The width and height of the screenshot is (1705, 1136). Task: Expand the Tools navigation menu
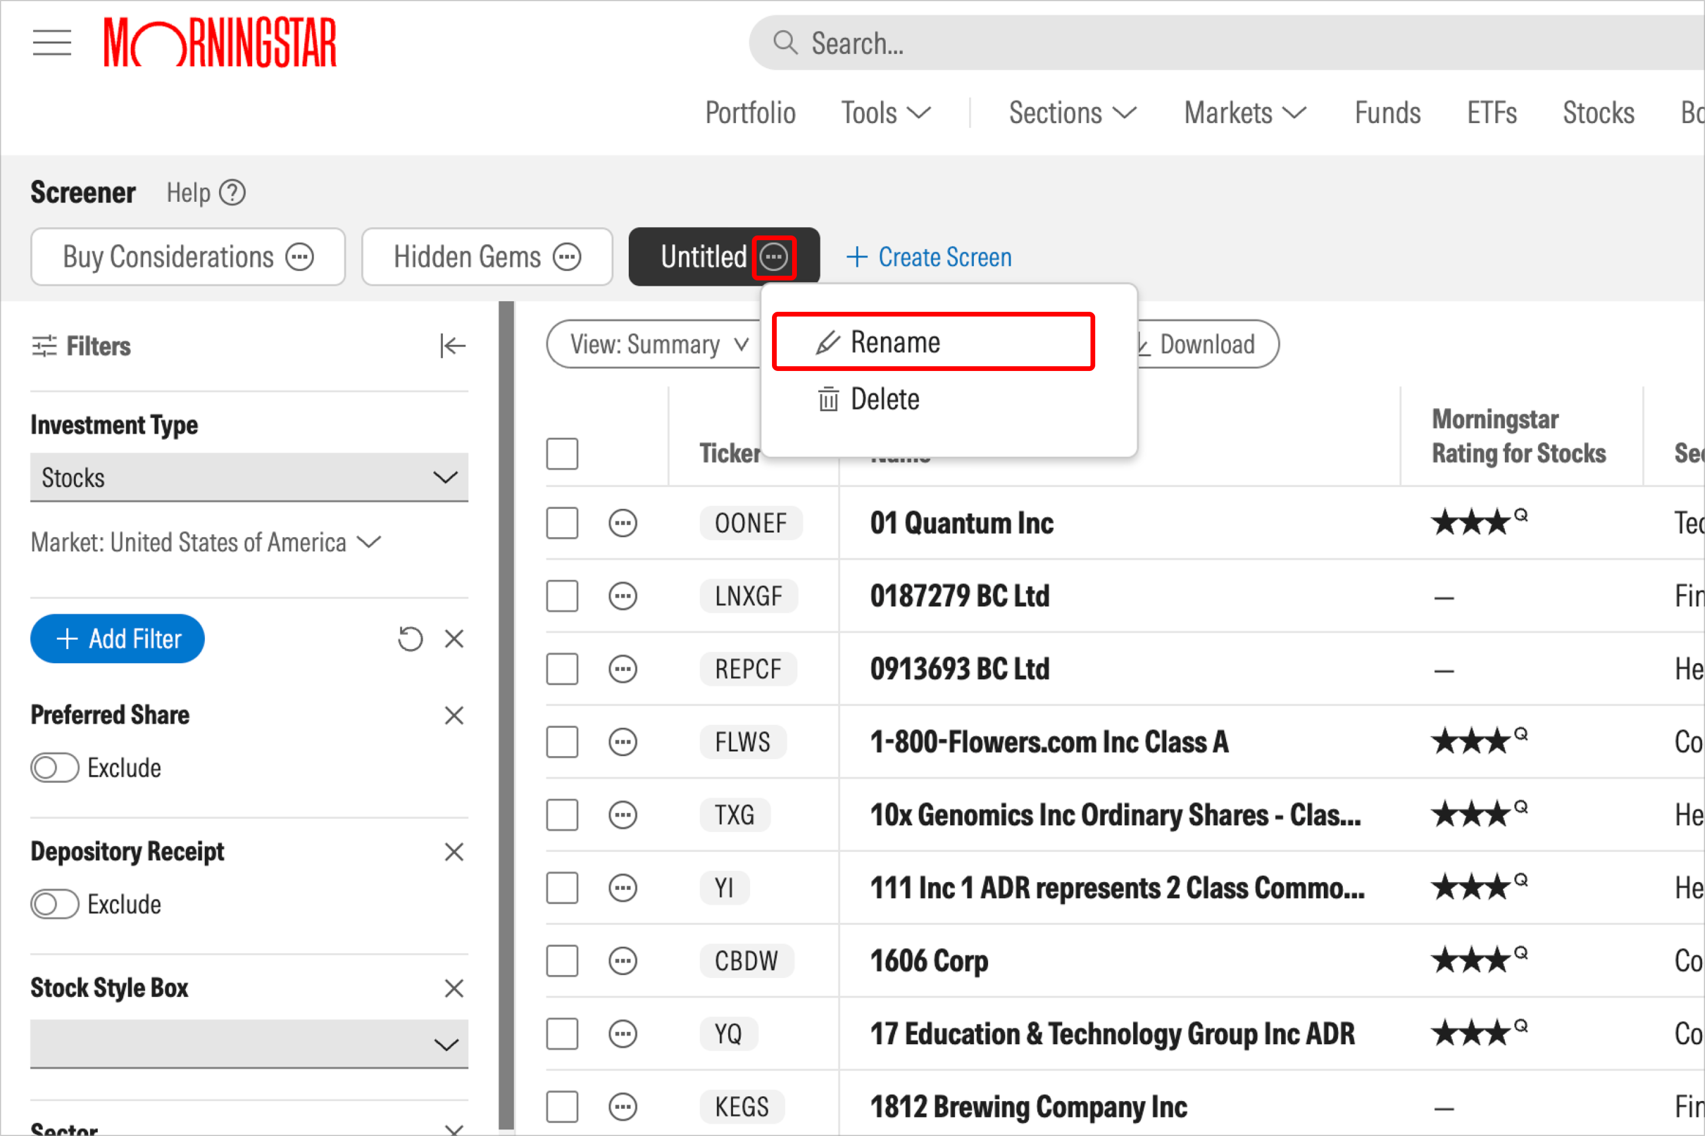tap(886, 113)
